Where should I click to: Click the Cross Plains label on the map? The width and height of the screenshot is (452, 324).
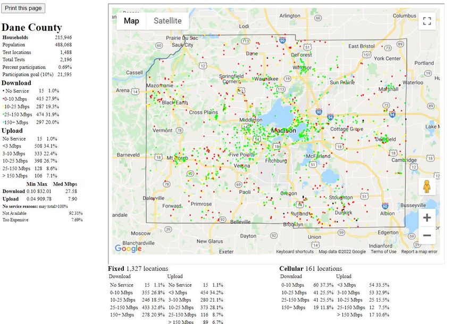coord(203,112)
